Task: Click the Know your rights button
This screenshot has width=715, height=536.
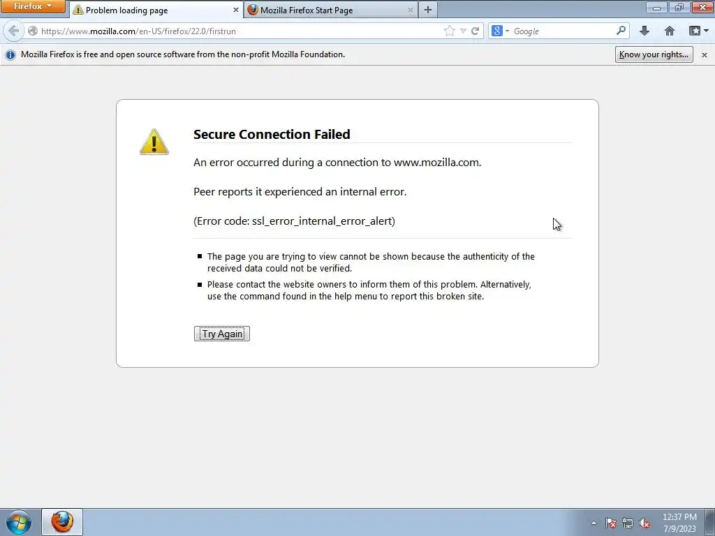Action: 654,54
